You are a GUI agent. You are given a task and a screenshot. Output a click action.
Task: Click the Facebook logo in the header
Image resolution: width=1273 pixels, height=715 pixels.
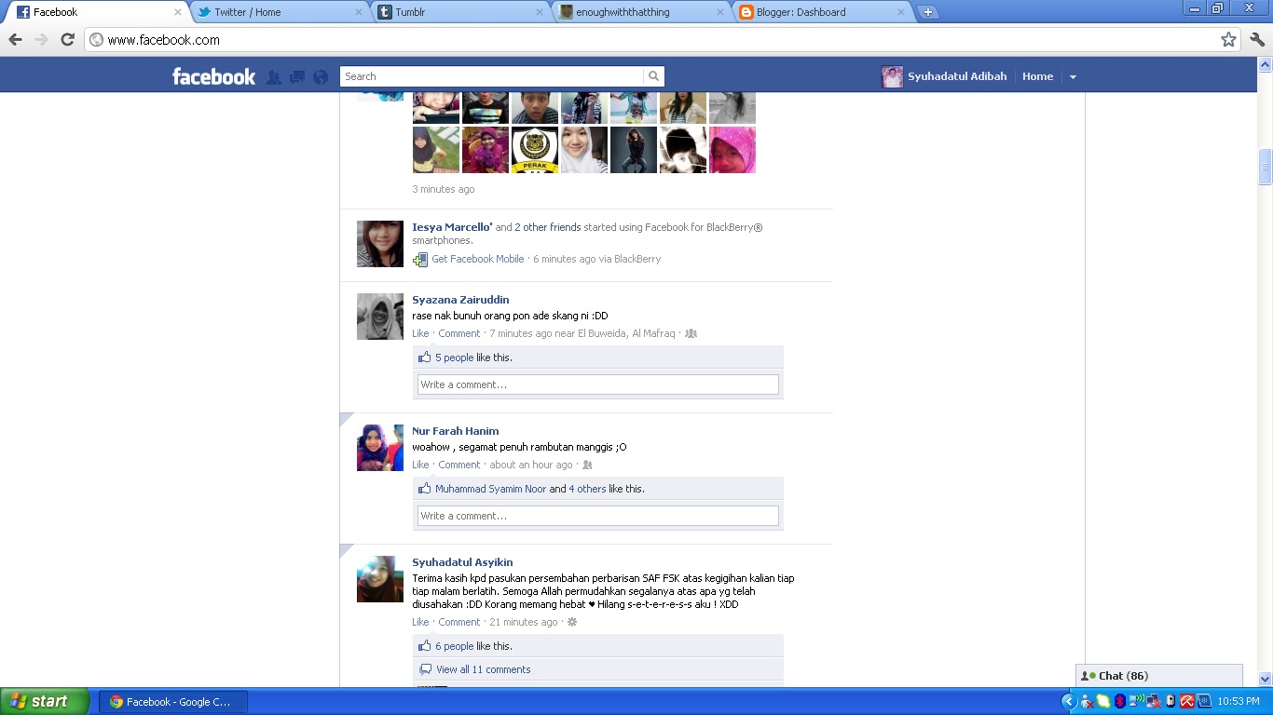(213, 76)
